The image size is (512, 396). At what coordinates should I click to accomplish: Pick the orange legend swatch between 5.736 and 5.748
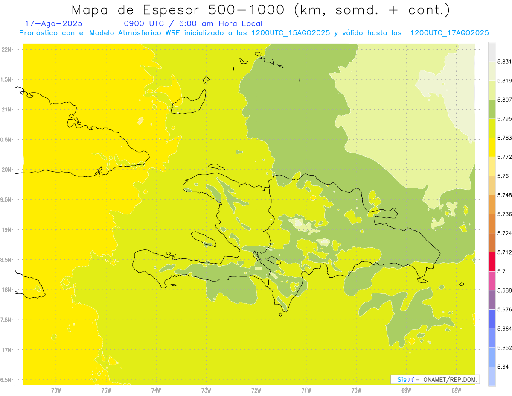click(x=492, y=204)
